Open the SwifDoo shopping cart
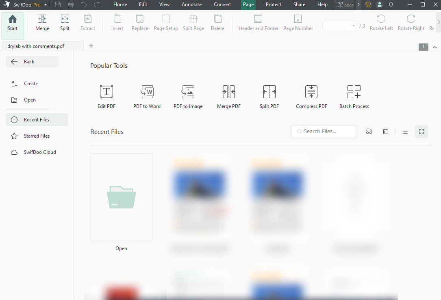The width and height of the screenshot is (441, 300). tap(368, 5)
